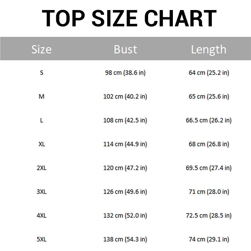The height and width of the screenshot is (251, 251).
Task: Click the S size label
Action: [x=42, y=73]
